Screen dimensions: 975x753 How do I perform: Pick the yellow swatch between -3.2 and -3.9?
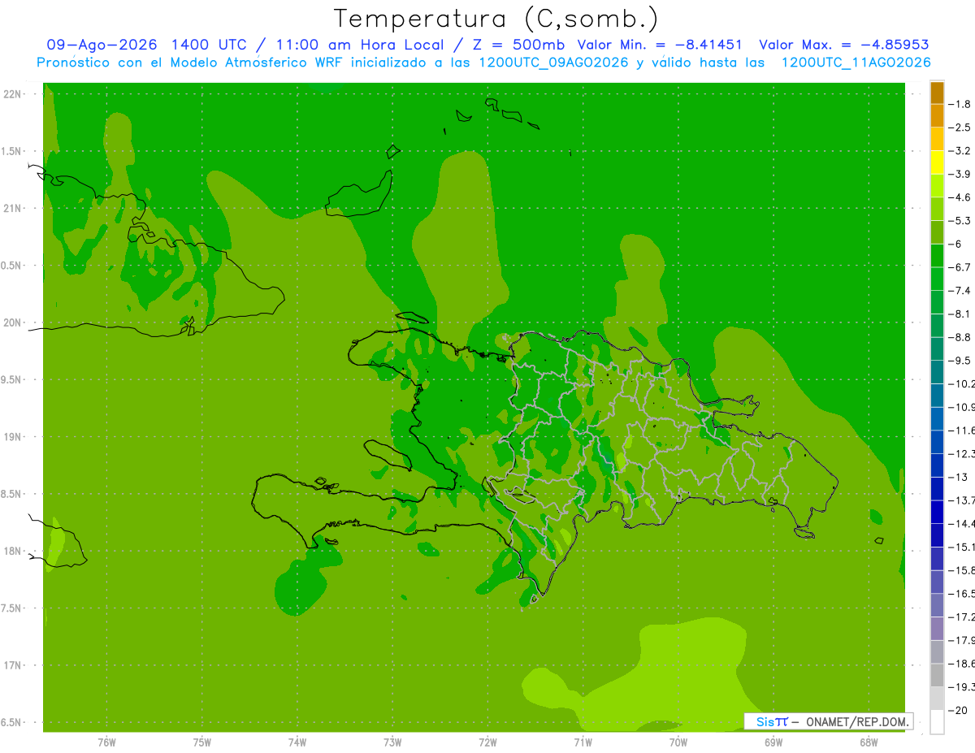(937, 162)
